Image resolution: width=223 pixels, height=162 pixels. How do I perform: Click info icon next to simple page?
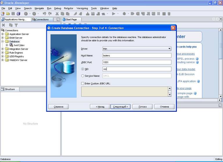tap(195, 93)
